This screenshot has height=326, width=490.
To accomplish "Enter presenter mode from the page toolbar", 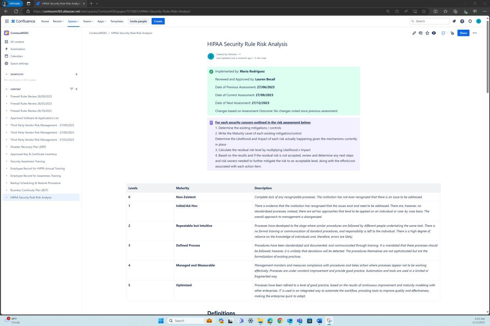I will tap(443, 33).
